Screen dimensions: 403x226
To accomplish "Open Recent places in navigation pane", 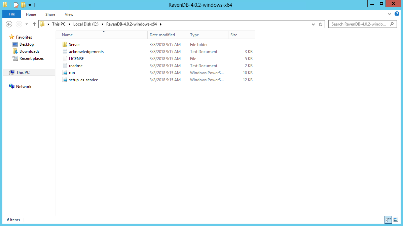I will click(31, 58).
